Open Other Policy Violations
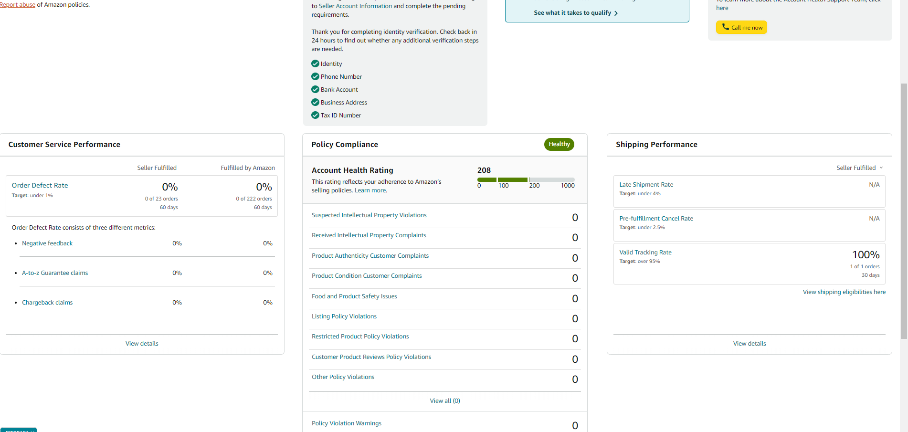This screenshot has height=432, width=908. (343, 377)
